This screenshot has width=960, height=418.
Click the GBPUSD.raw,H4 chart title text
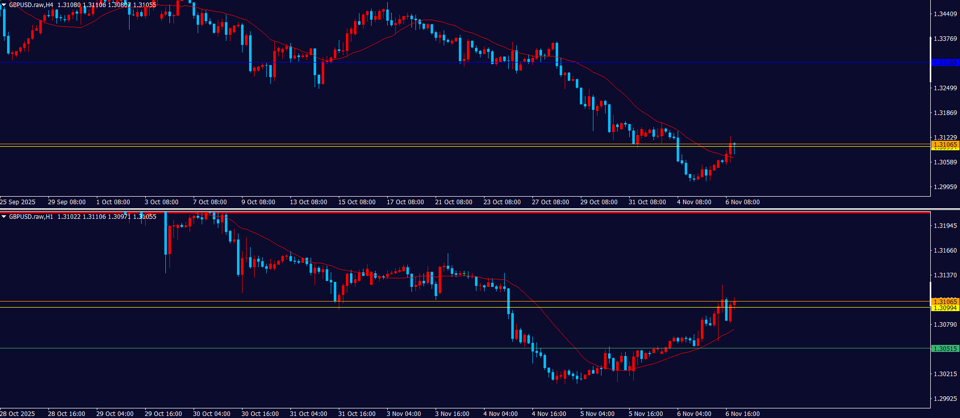[x=31, y=5]
